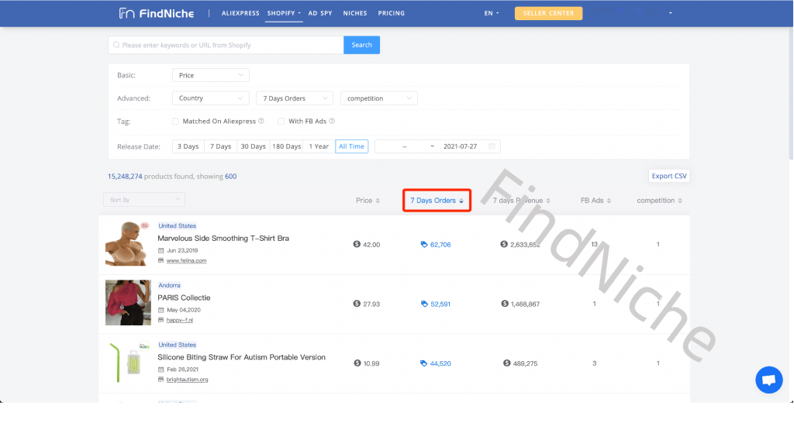
Task: Click store icon next to brightautism.org
Action: coord(161,380)
